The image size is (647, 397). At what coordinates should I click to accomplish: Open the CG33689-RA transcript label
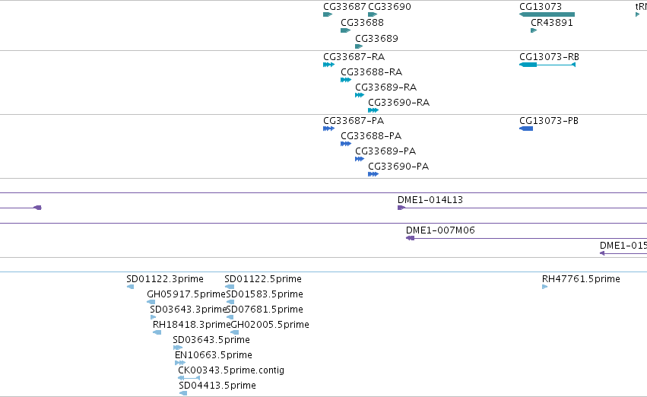click(x=385, y=87)
